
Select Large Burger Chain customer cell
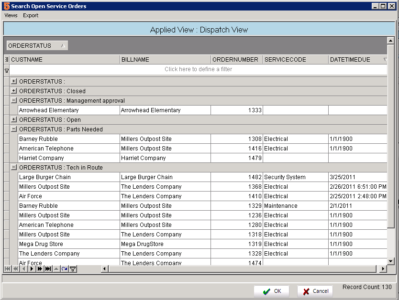pos(69,177)
